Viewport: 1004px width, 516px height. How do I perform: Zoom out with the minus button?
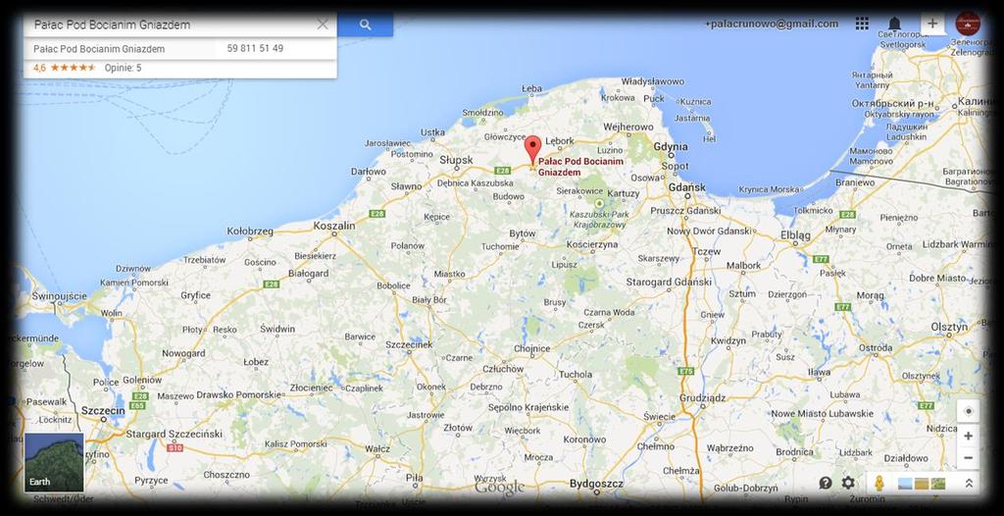tap(968, 458)
